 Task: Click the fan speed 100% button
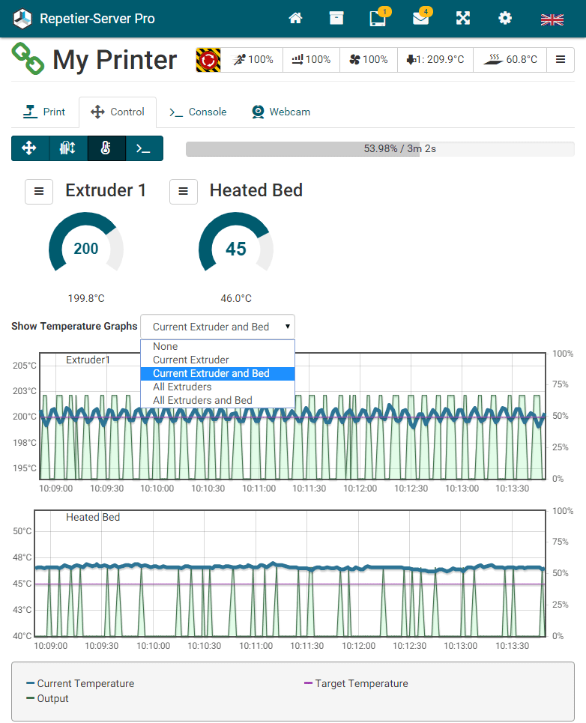[368, 59]
